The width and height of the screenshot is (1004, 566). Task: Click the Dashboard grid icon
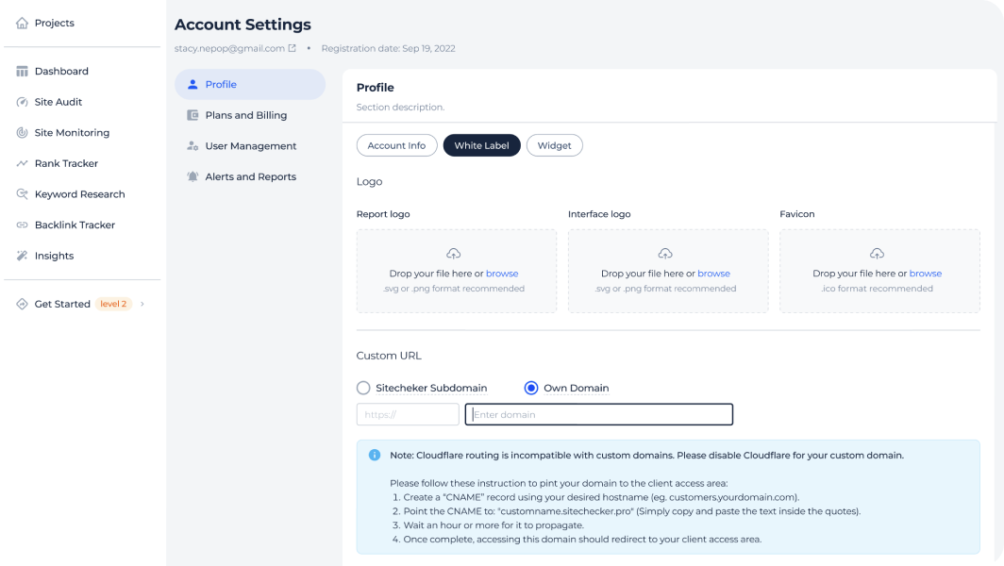[x=22, y=71]
